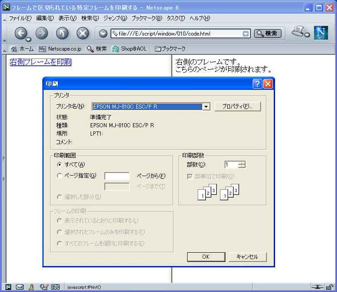Open the 検索(S) menu
This screenshot has width=337, height=292.
90,18
